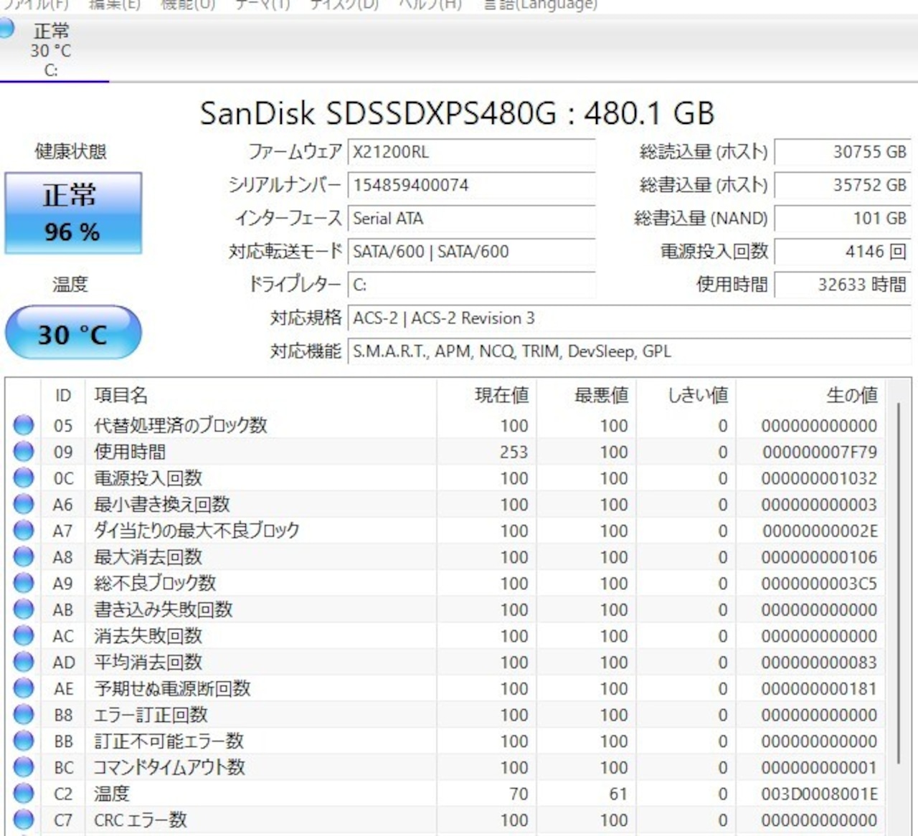The image size is (918, 836).
Task: Click the transfer mode field SATA/600
Action: pyautogui.click(x=472, y=252)
